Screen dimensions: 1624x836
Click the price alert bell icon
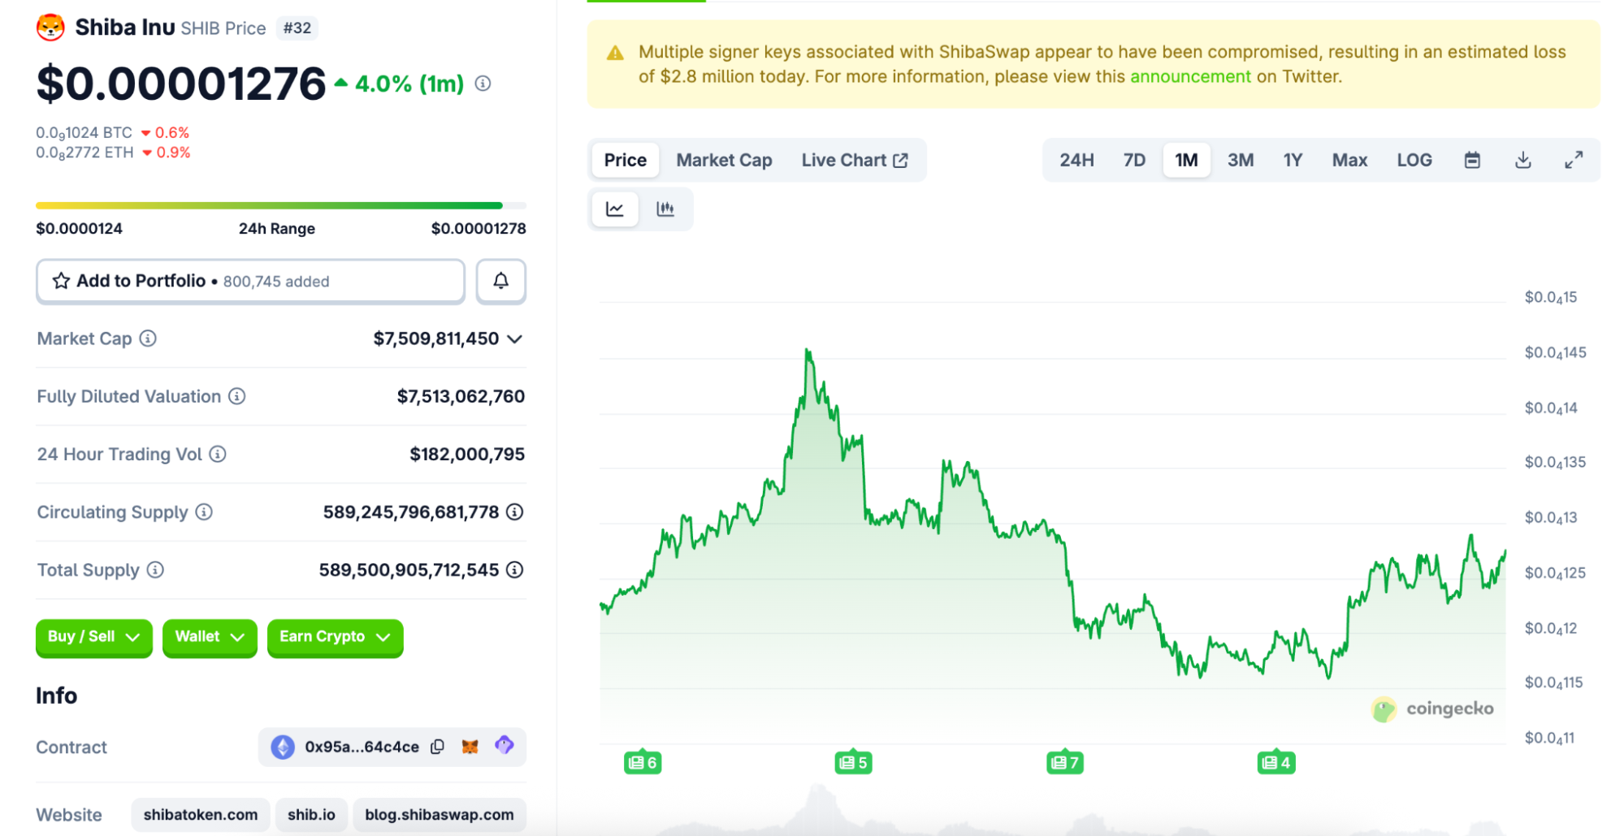[500, 281]
